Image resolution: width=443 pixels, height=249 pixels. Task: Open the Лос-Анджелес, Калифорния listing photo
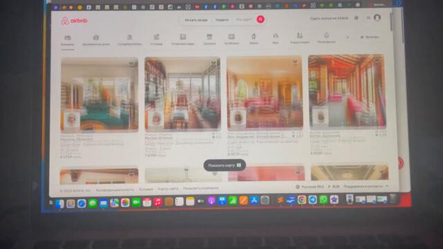[x=264, y=93]
